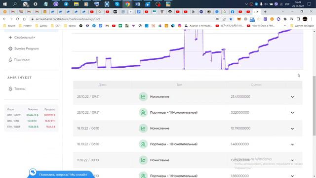Open Skype from the taskbar

tap(117, 4)
